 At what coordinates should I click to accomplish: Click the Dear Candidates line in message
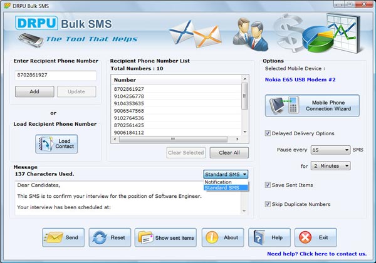pyautogui.click(x=39, y=185)
